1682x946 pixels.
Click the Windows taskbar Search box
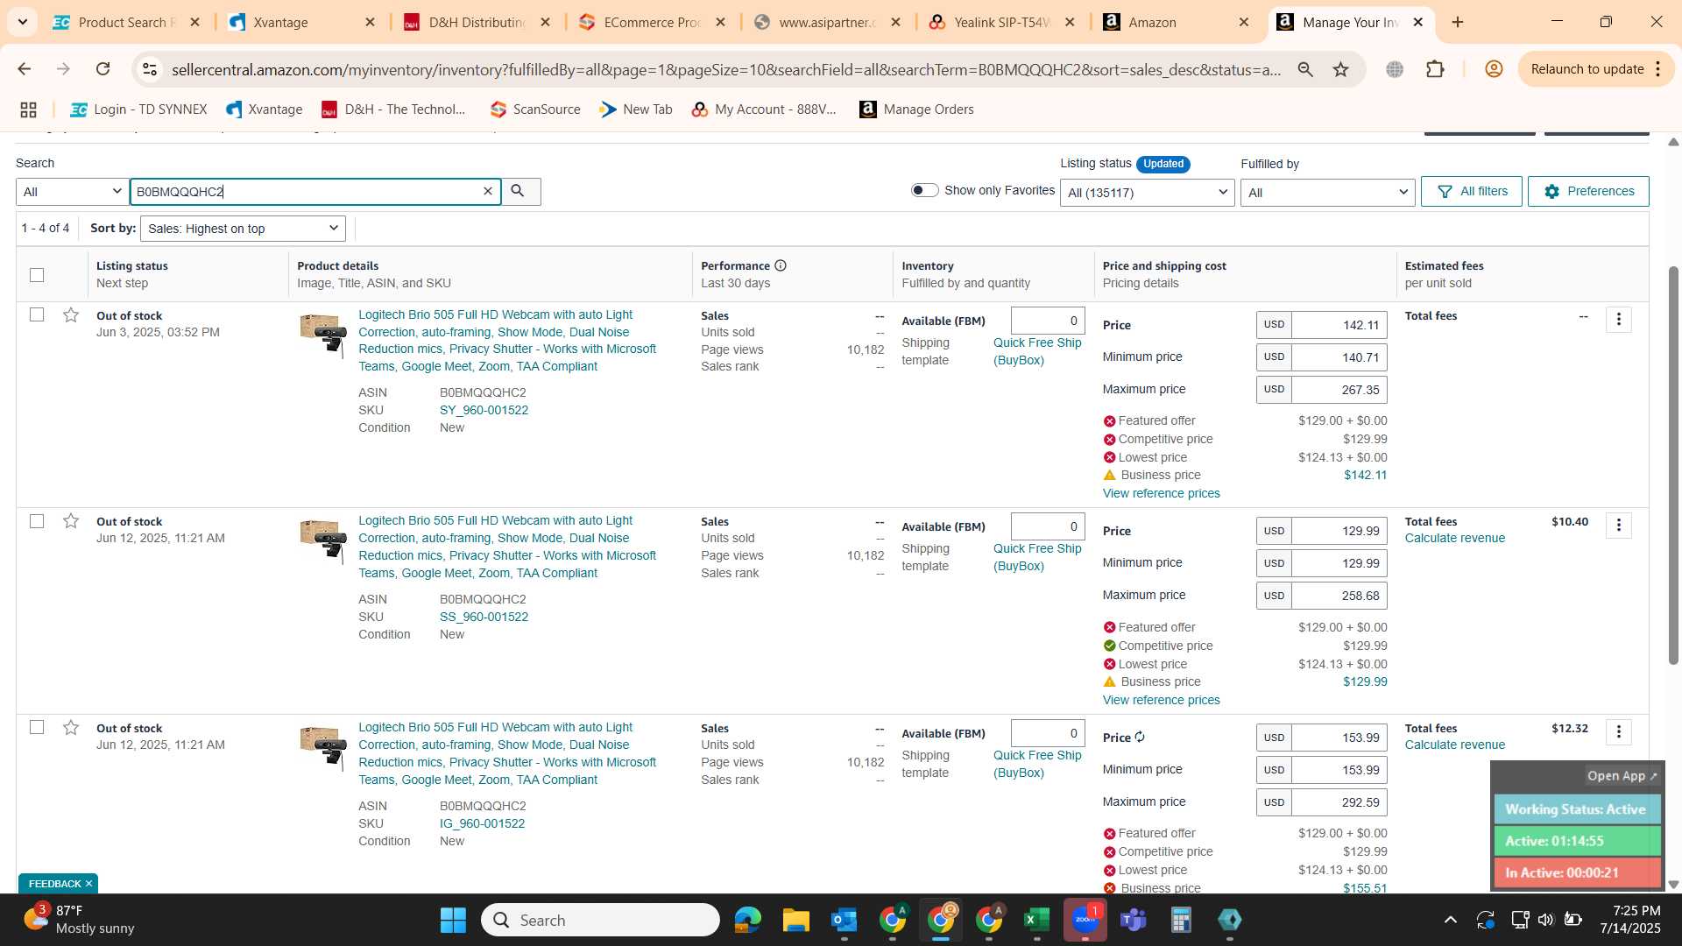click(600, 920)
